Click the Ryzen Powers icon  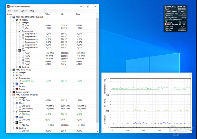point(17,89)
